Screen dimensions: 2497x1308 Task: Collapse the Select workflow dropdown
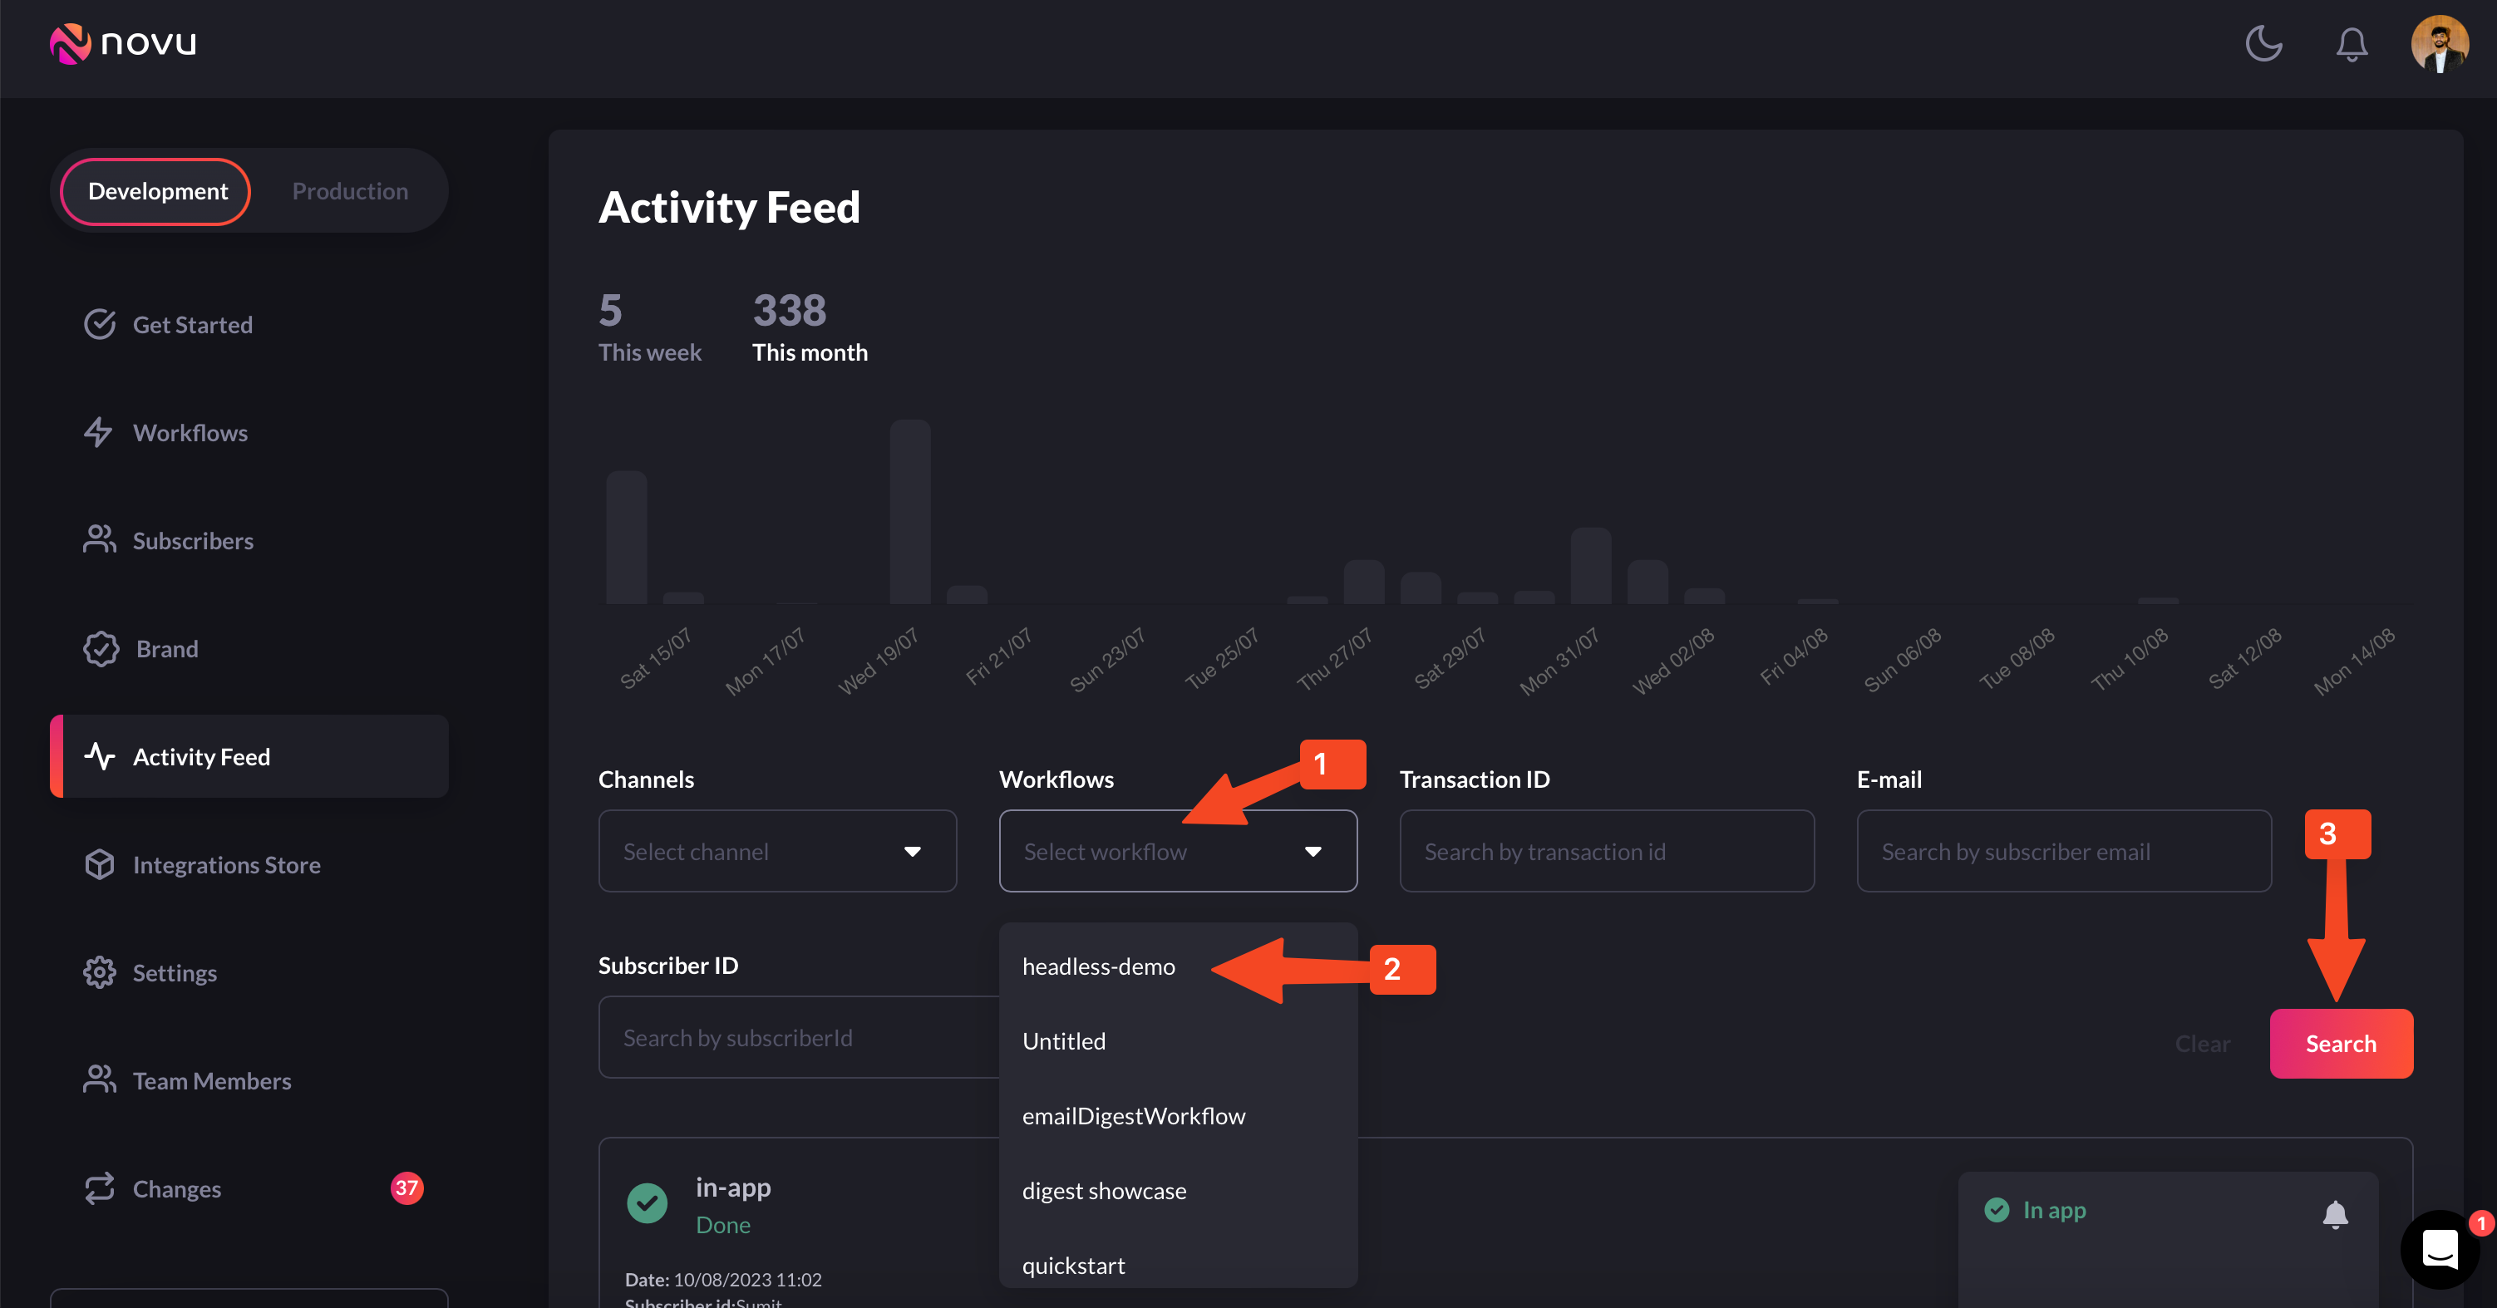coord(1177,851)
